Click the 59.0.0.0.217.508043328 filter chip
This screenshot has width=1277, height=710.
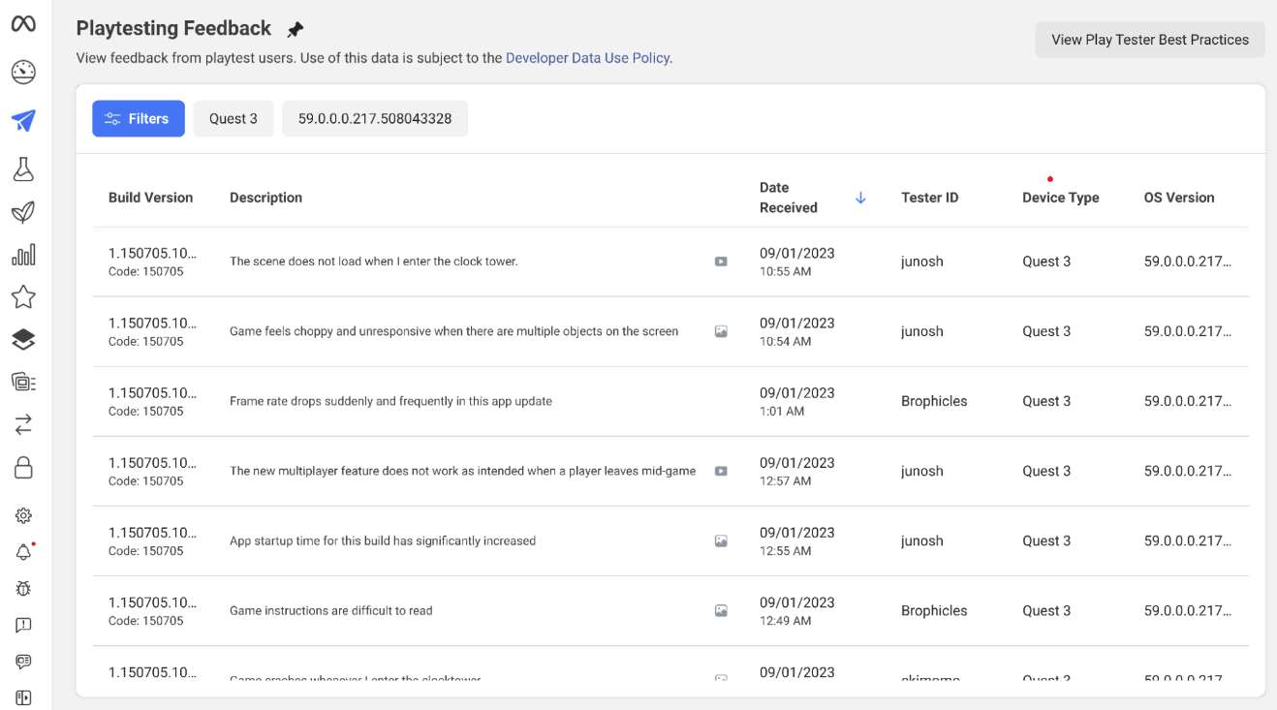(x=375, y=118)
